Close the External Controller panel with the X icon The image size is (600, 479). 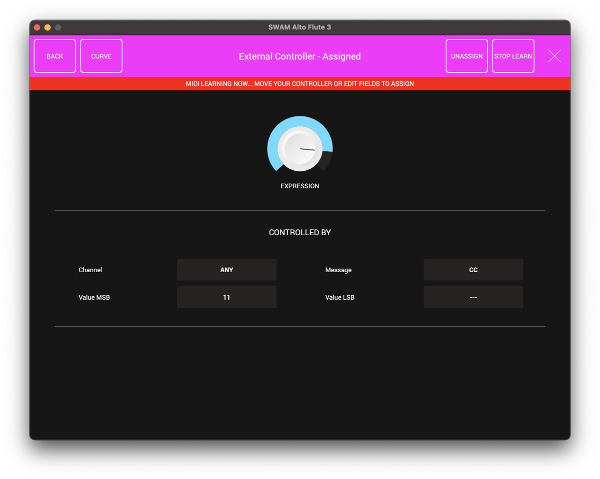click(x=554, y=56)
